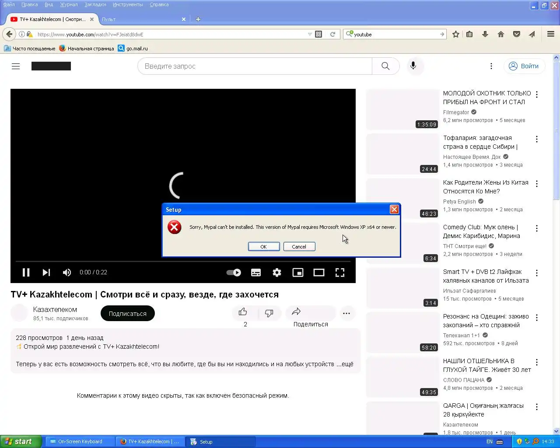Enter fullscreen video mode

(x=340, y=273)
